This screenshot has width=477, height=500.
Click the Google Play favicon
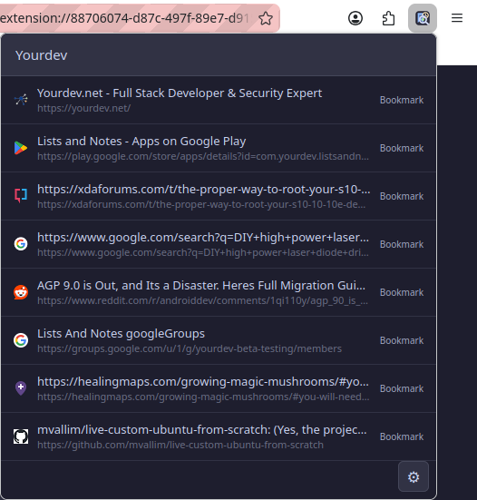click(x=21, y=148)
